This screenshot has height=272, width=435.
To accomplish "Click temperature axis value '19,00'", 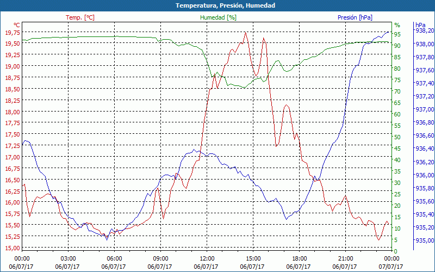I will click(x=13, y=66).
